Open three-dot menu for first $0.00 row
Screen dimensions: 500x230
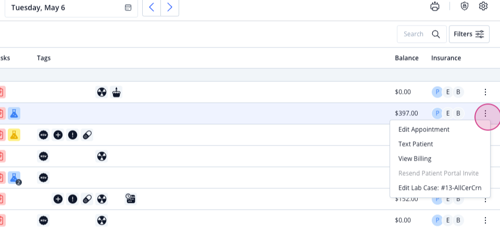tap(485, 92)
